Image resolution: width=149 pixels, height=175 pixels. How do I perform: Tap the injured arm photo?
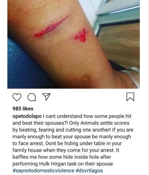point(74,44)
